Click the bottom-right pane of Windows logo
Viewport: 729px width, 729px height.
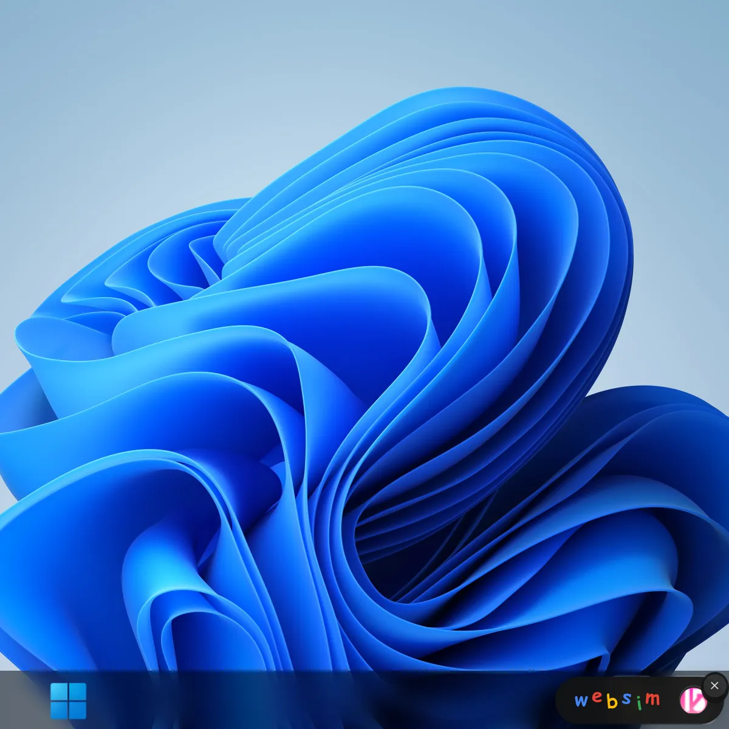[78, 710]
